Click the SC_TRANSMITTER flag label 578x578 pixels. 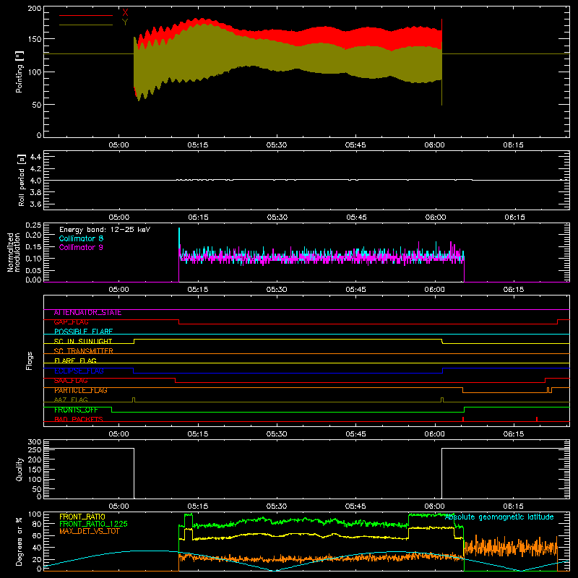(84, 351)
